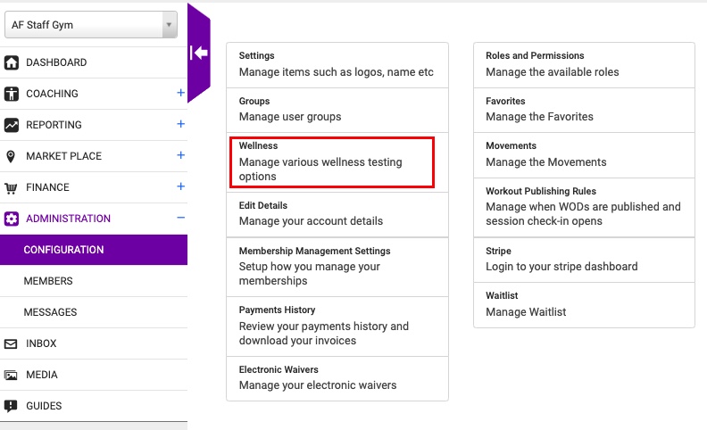This screenshot has width=707, height=430.
Task: Click the Dashboard home icon
Action: pyautogui.click(x=12, y=62)
